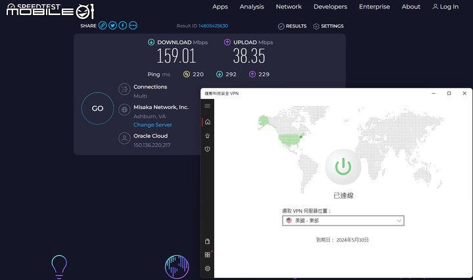Screen dimensions: 473x280
Task: Share result on Twitter
Action: 112,26
